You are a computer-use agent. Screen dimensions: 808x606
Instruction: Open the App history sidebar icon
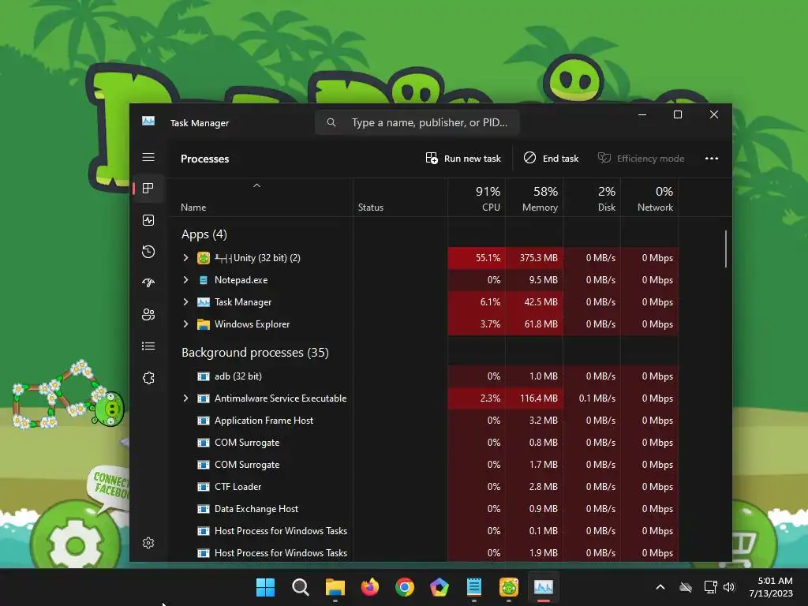[x=148, y=252]
